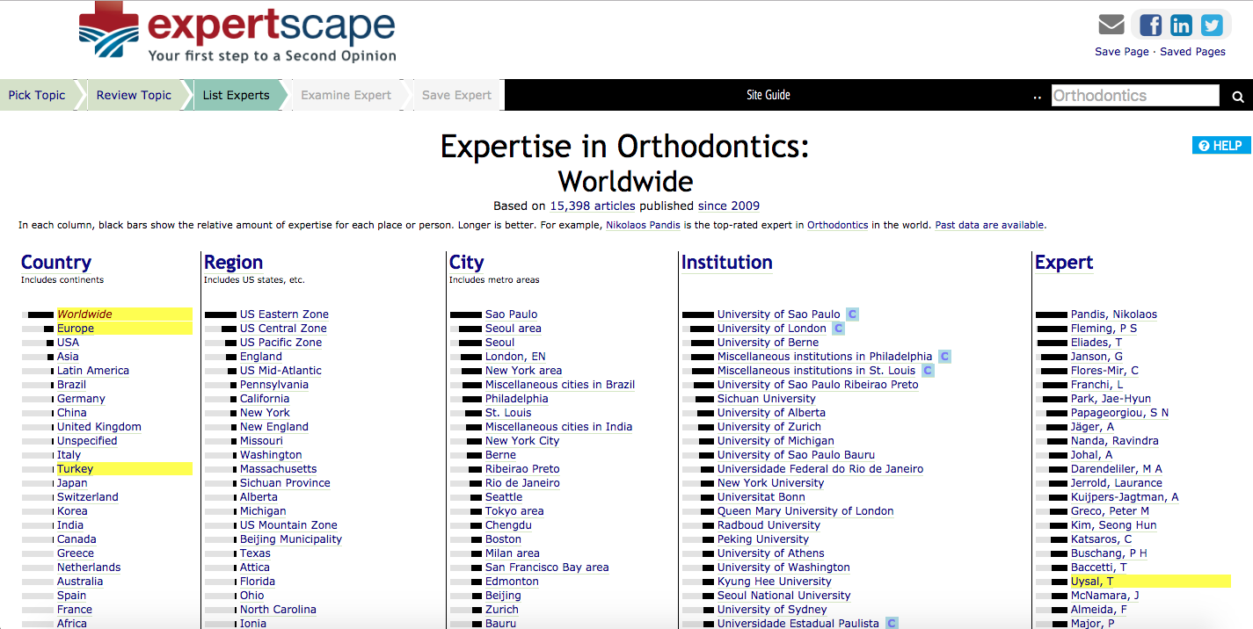The width and height of the screenshot is (1253, 629).
Task: Click the email envelope icon
Action: pos(1111,25)
